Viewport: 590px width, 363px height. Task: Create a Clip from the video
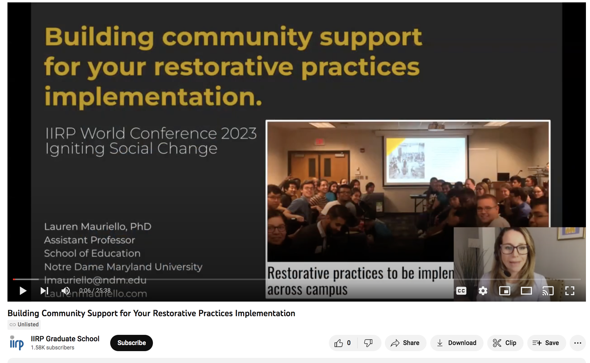click(x=505, y=343)
